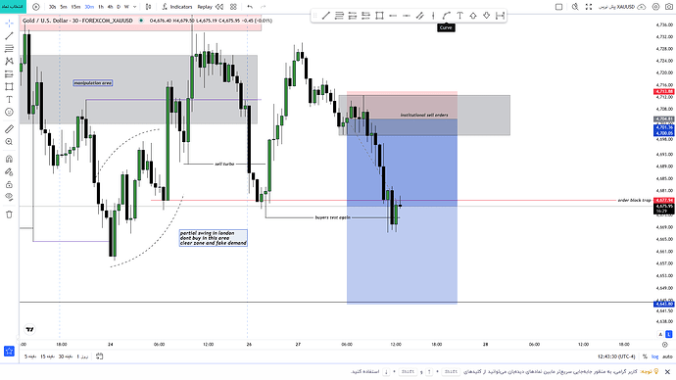Open the go to date calendar icon
The height and width of the screenshot is (380, 676).
100,356
